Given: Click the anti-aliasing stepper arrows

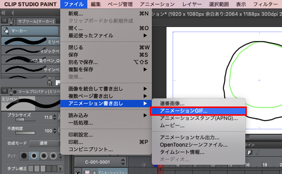Looking at the screenshot, I should pyautogui.click(x=61, y=156).
